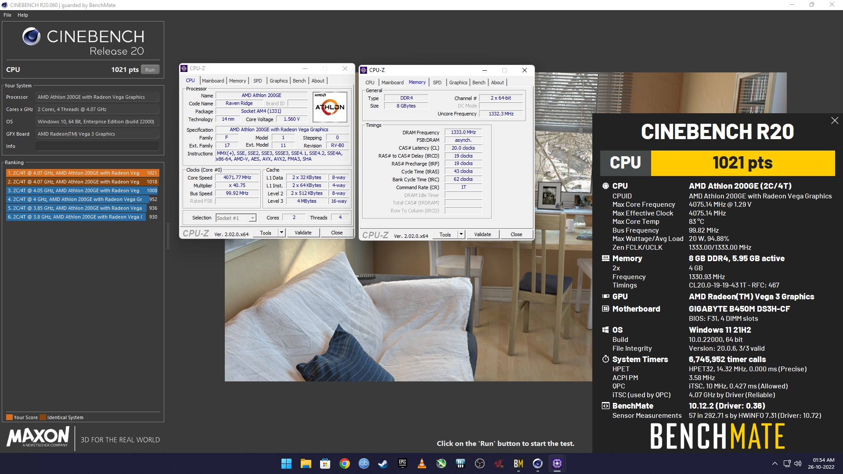
Task: Switch to BenchMate (BM) taskbar icon
Action: tap(519, 463)
